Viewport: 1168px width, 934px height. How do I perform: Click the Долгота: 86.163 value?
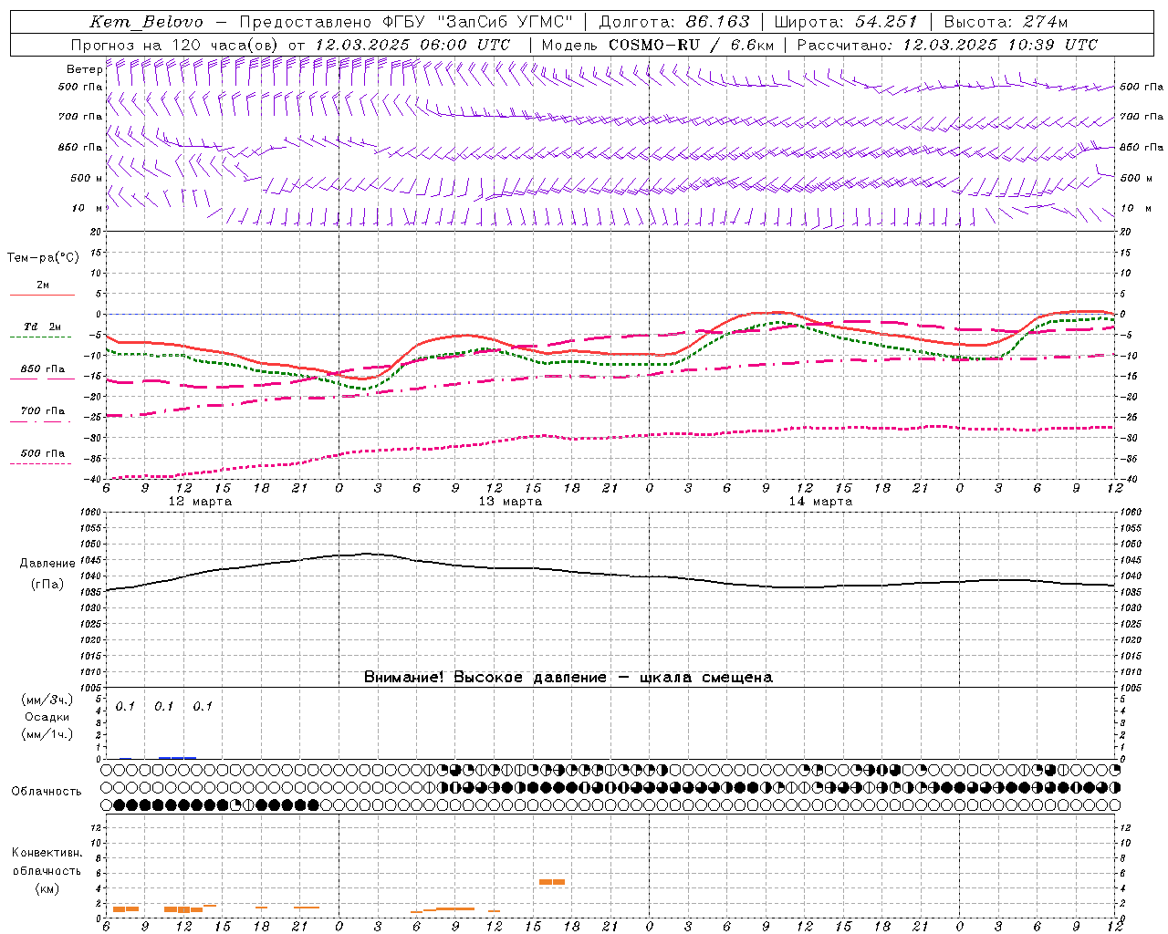pos(674,22)
